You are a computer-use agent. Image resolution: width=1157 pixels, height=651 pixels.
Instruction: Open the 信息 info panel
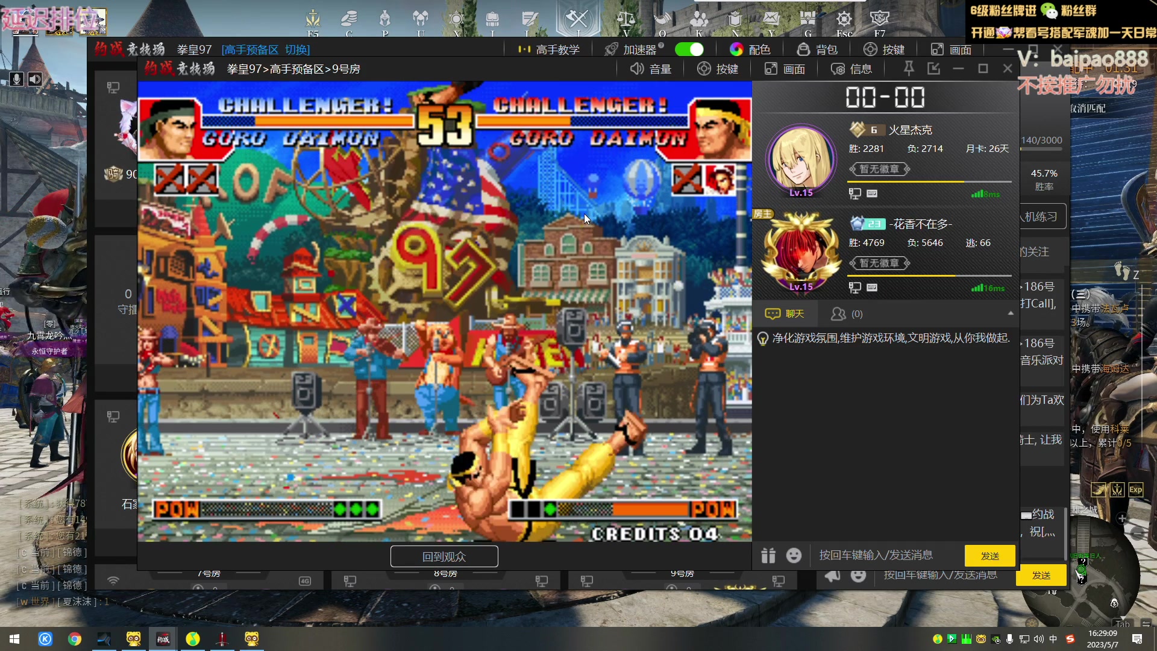click(x=851, y=69)
